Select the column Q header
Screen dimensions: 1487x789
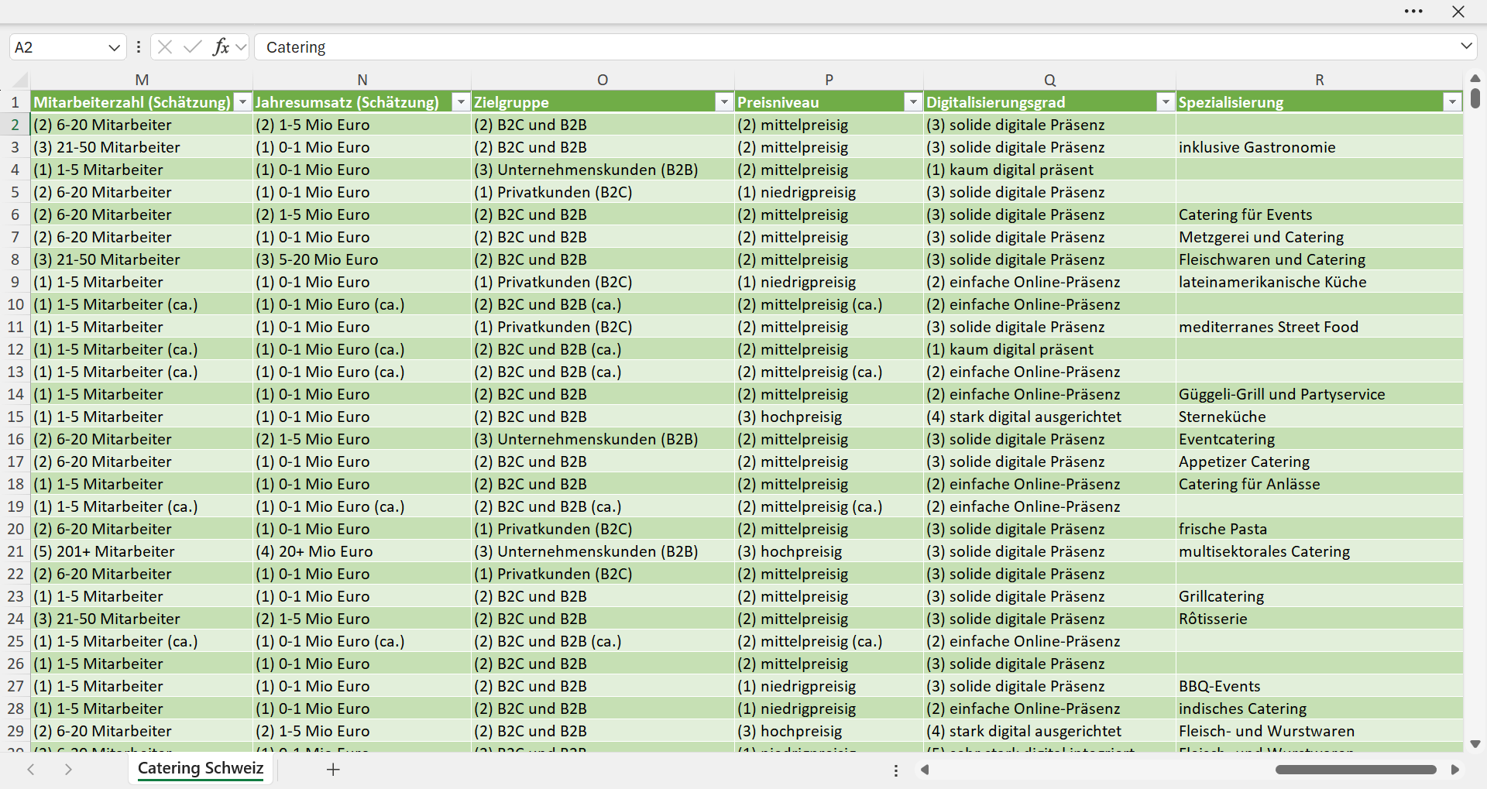(x=1049, y=80)
